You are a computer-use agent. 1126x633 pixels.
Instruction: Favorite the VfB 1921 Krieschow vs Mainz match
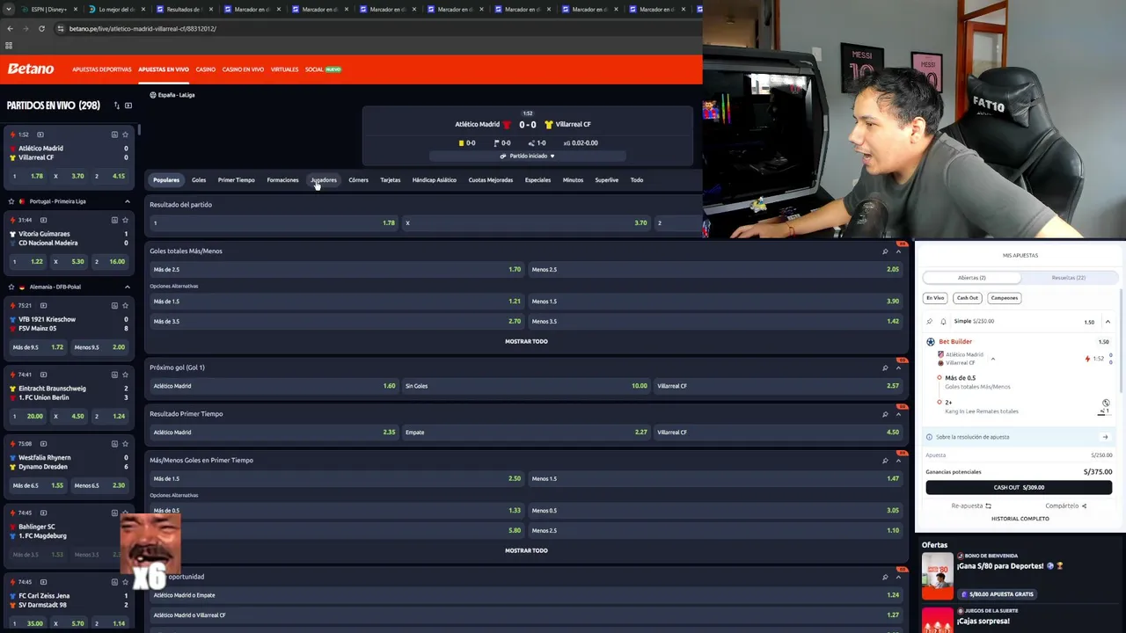pos(125,305)
